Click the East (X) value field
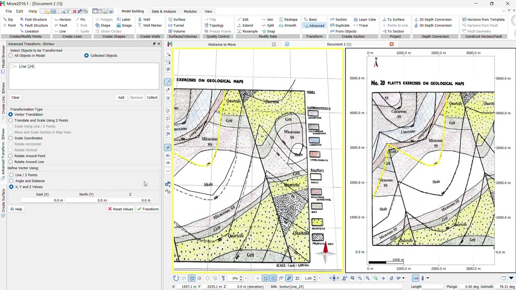The width and height of the screenshot is (516, 290). click(42, 200)
